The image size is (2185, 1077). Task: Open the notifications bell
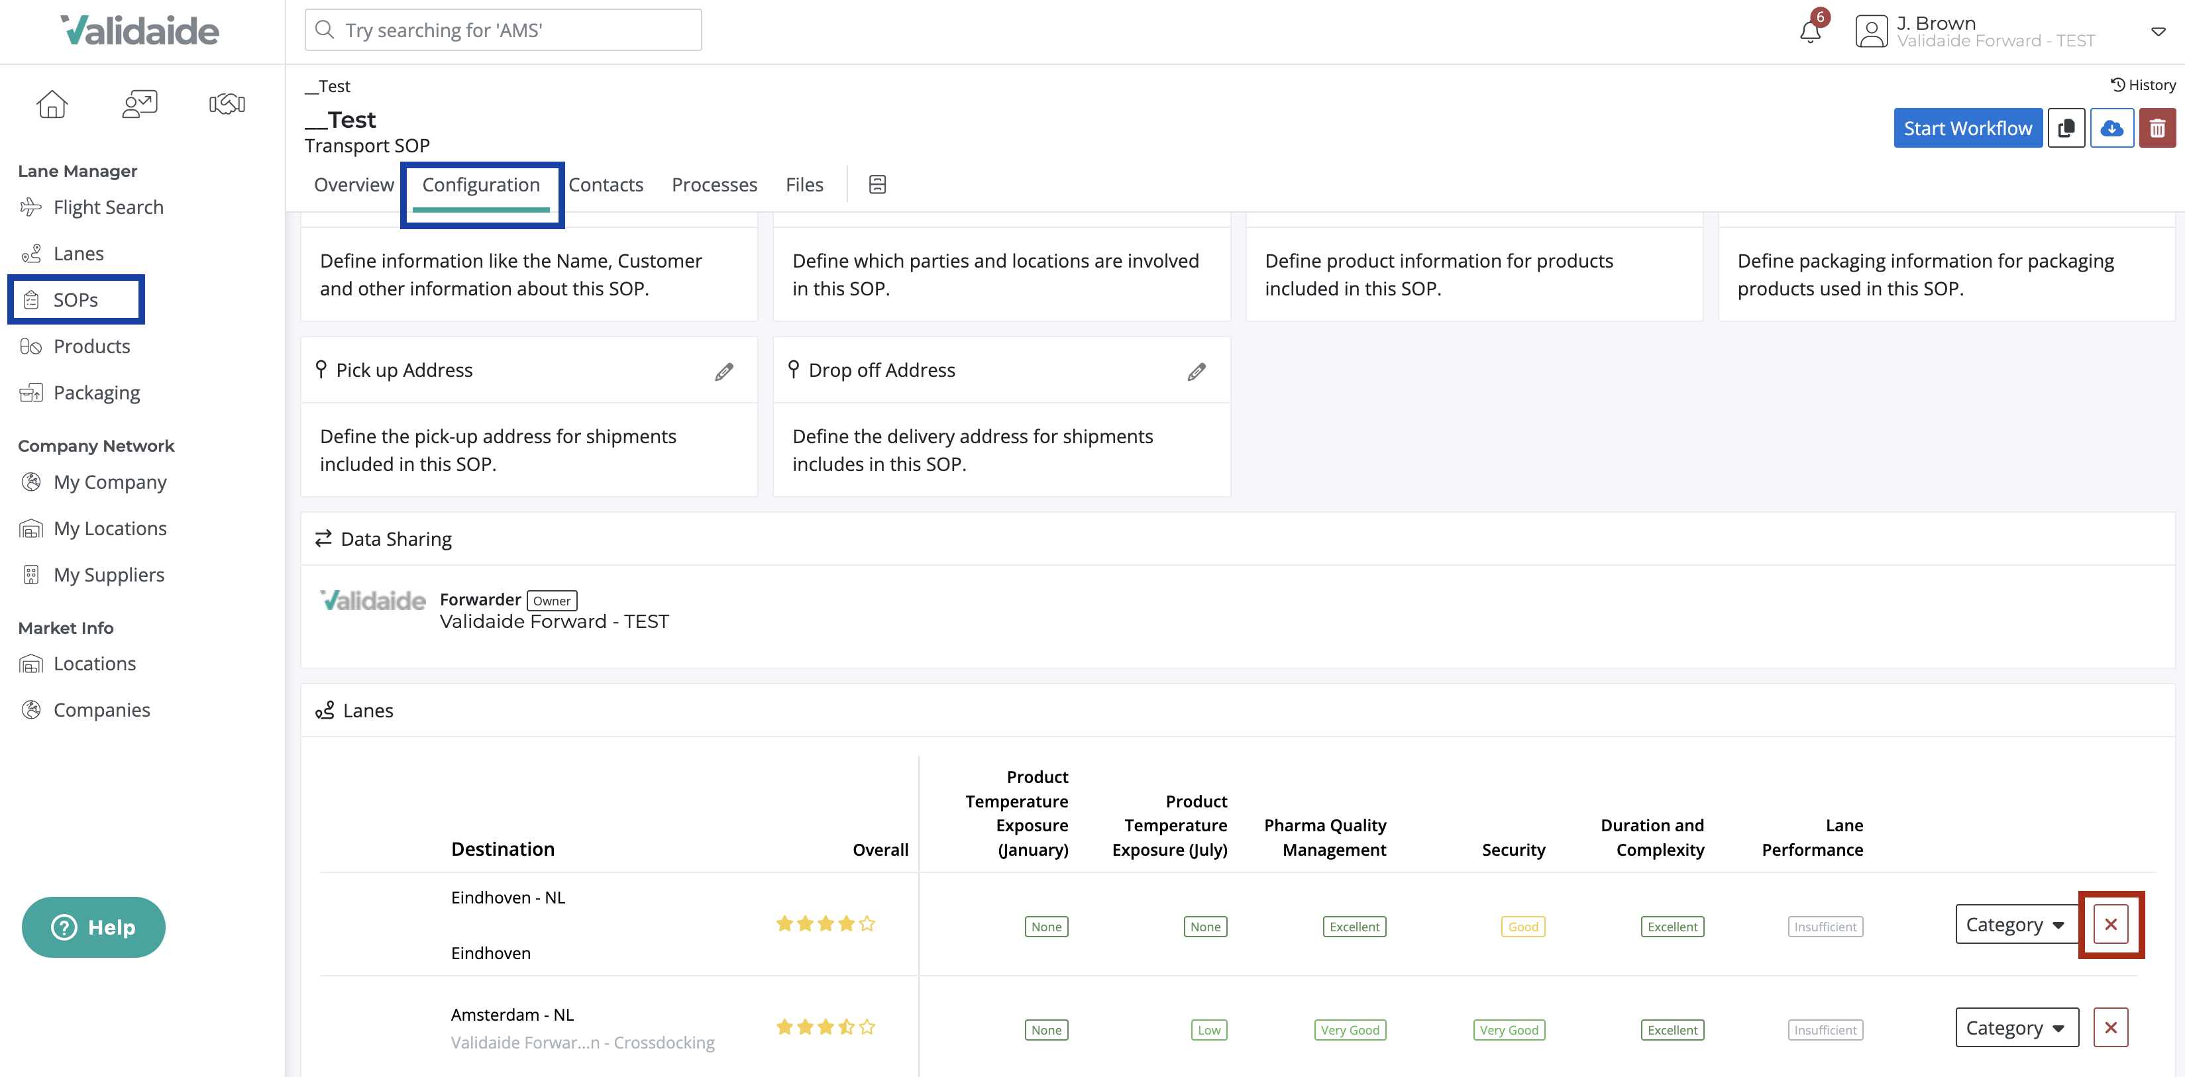click(x=1810, y=31)
